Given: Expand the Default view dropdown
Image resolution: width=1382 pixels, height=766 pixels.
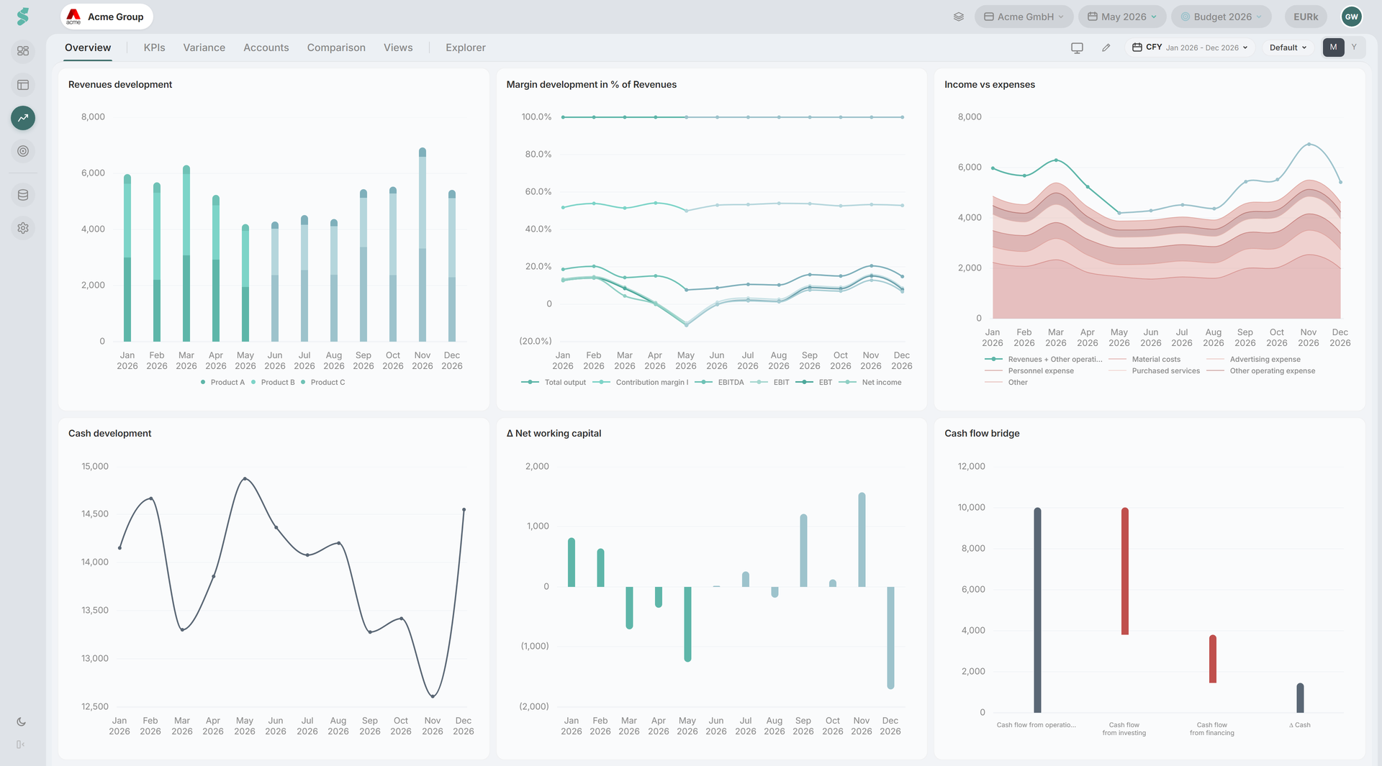Looking at the screenshot, I should [1288, 47].
